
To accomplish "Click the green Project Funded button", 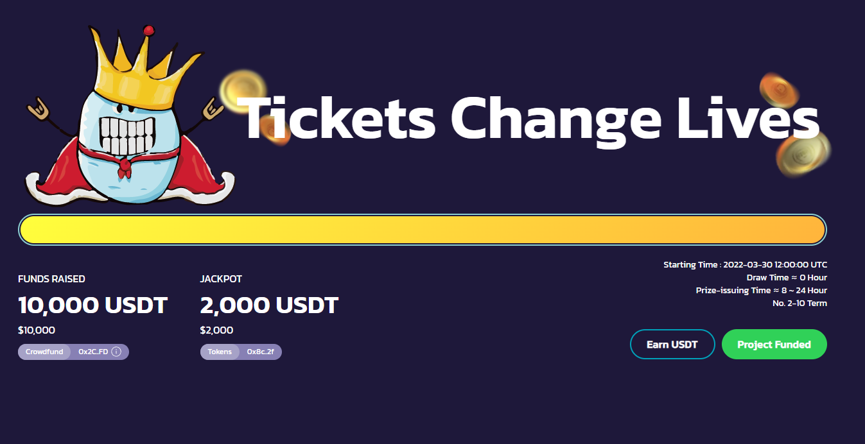I will click(x=774, y=345).
